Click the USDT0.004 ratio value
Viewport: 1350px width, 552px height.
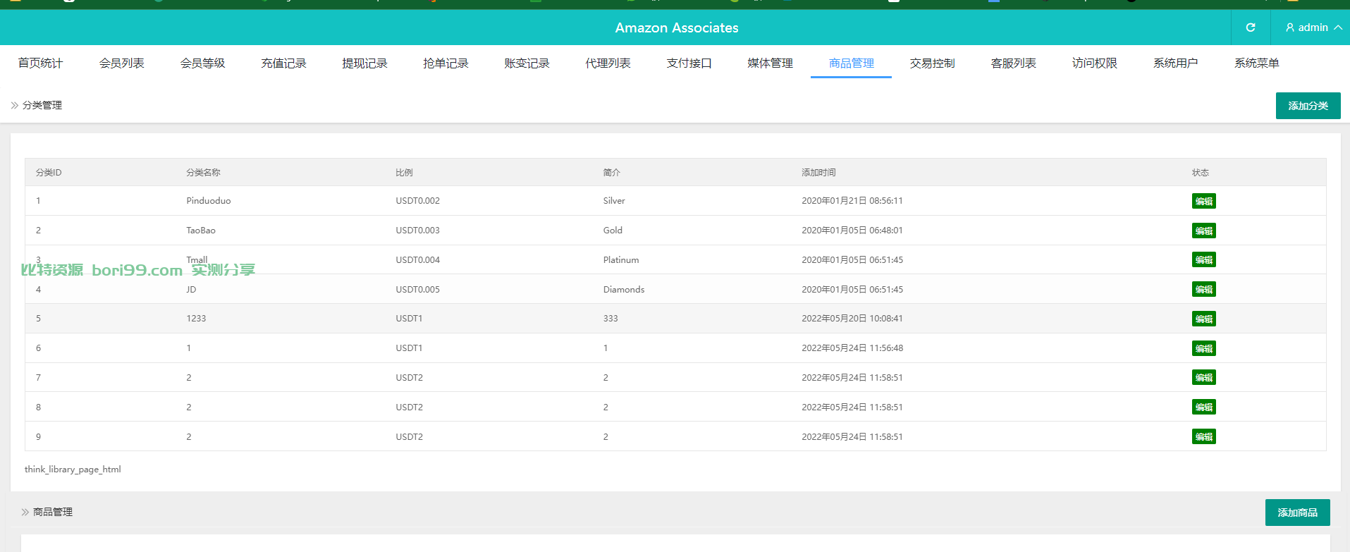coord(417,259)
